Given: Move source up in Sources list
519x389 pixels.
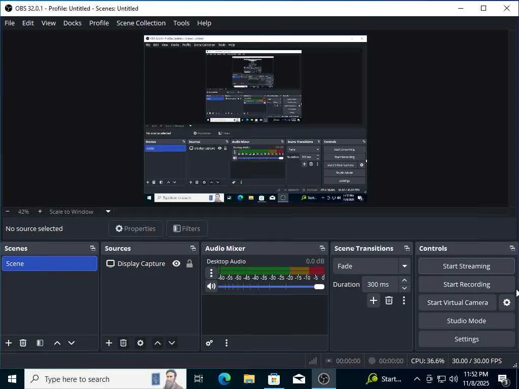Looking at the screenshot, I should 158,343.
